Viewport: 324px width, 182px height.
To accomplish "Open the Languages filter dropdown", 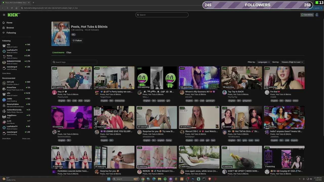I will tap(264, 62).
